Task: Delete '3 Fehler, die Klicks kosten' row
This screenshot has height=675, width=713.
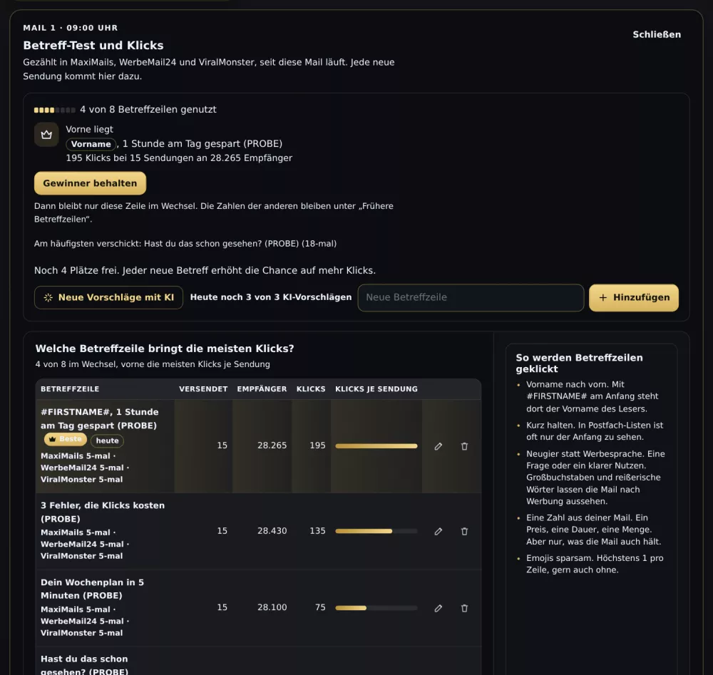Action: coord(464,531)
